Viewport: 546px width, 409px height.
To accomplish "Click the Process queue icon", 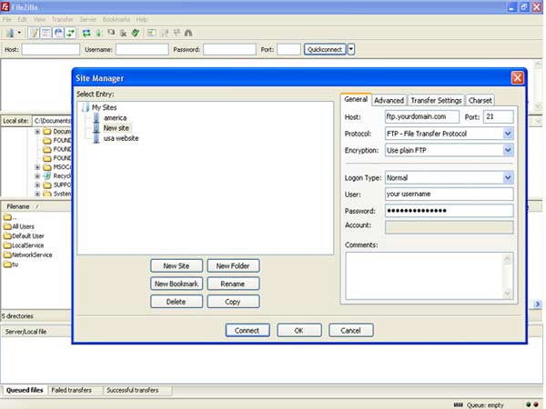I will point(99,33).
